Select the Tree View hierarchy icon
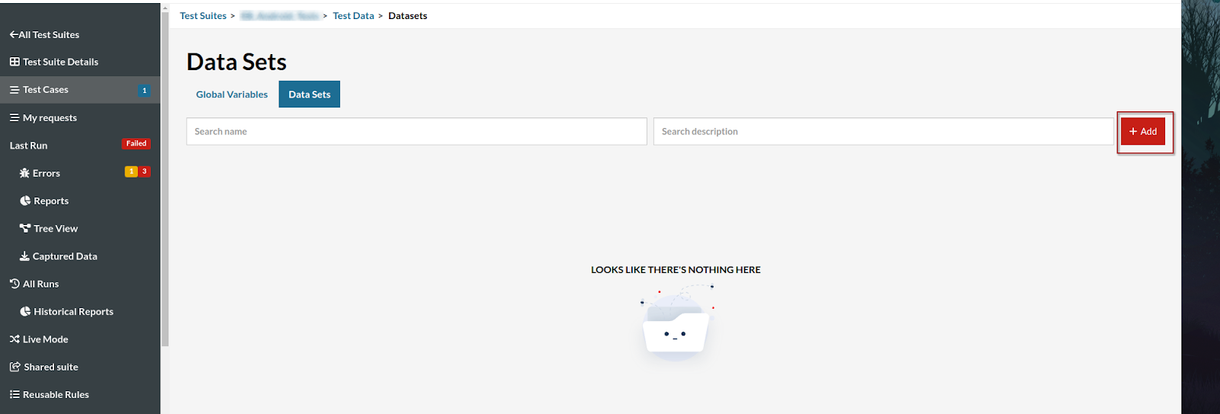The height and width of the screenshot is (414, 1220). coord(25,228)
